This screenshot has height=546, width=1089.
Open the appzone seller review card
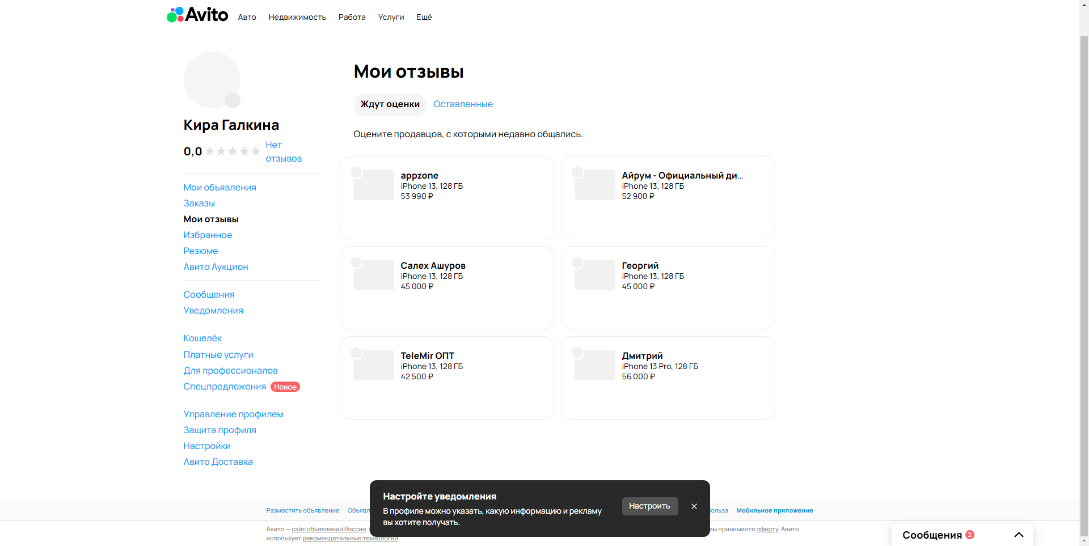pyautogui.click(x=447, y=197)
